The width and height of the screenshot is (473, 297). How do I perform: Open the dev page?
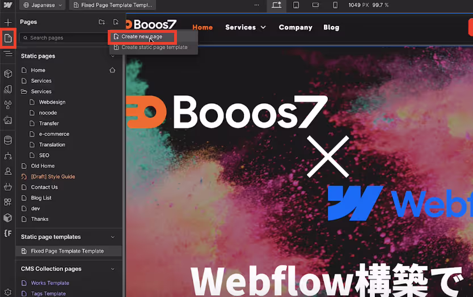pyautogui.click(x=69, y=209)
